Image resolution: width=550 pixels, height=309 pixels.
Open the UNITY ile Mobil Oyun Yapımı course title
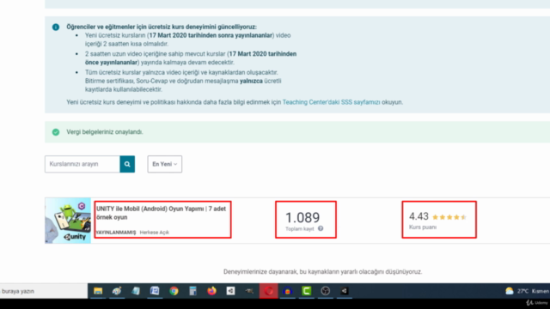pos(161,213)
